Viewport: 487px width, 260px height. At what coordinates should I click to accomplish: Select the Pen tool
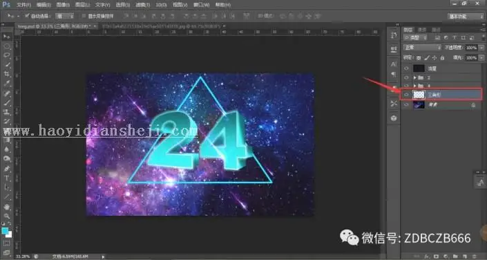point(6,169)
